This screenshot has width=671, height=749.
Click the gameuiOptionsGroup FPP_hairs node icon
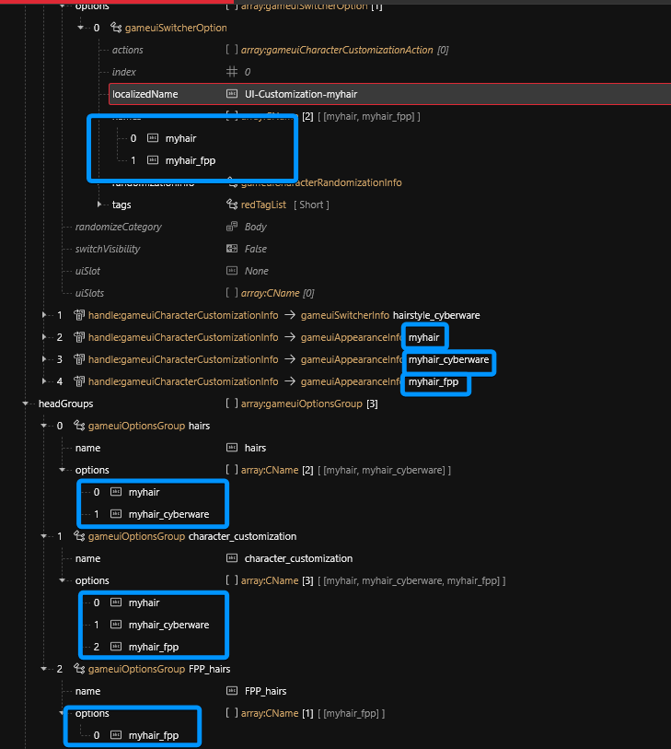coord(78,669)
